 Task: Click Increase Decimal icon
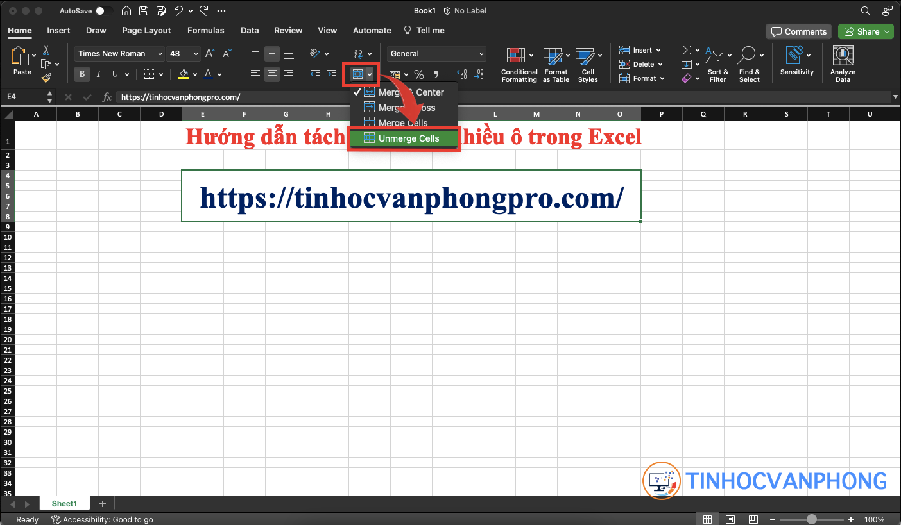tap(461, 74)
